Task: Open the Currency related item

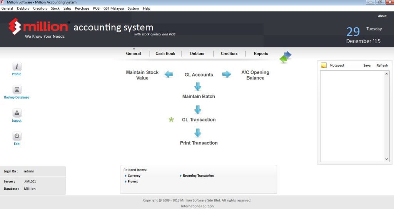Action: pos(134,176)
